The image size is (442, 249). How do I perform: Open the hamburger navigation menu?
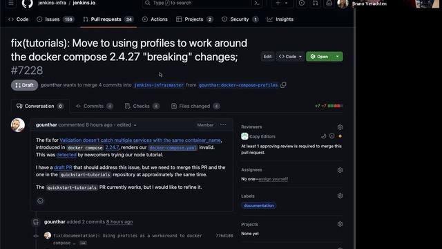11,3
